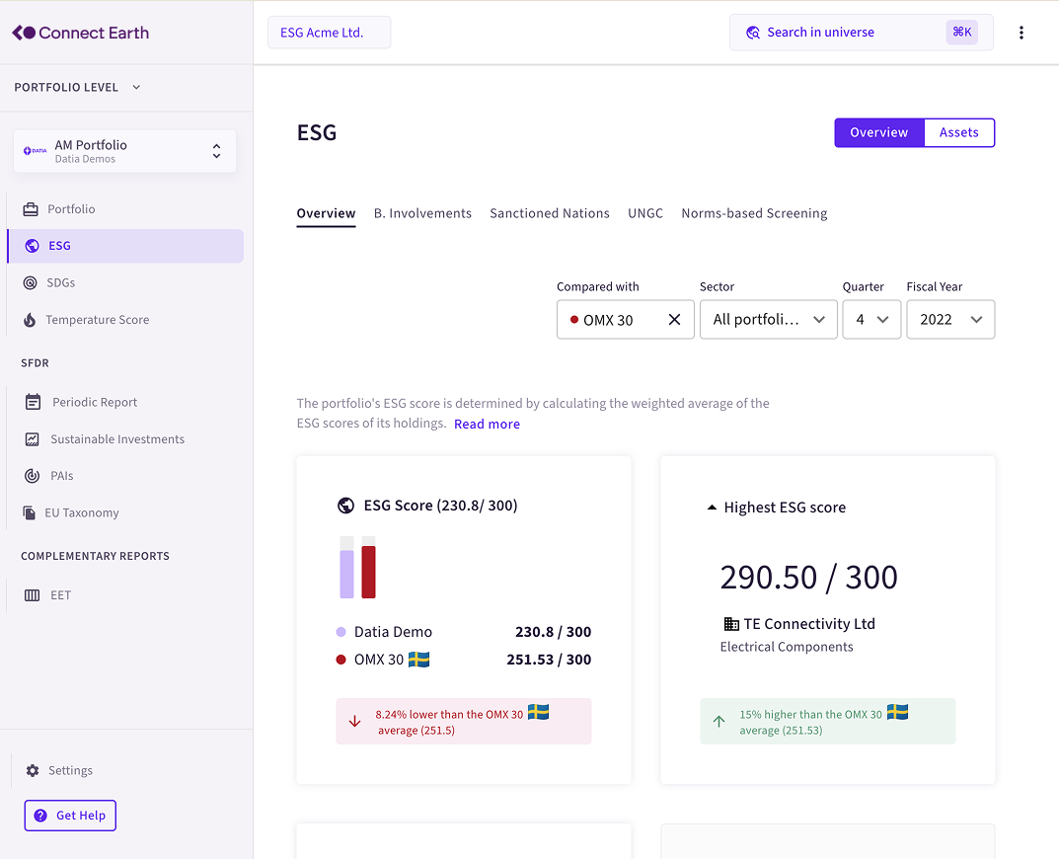1059x859 pixels.
Task: Open the Fiscal Year dropdown
Action: (950, 320)
